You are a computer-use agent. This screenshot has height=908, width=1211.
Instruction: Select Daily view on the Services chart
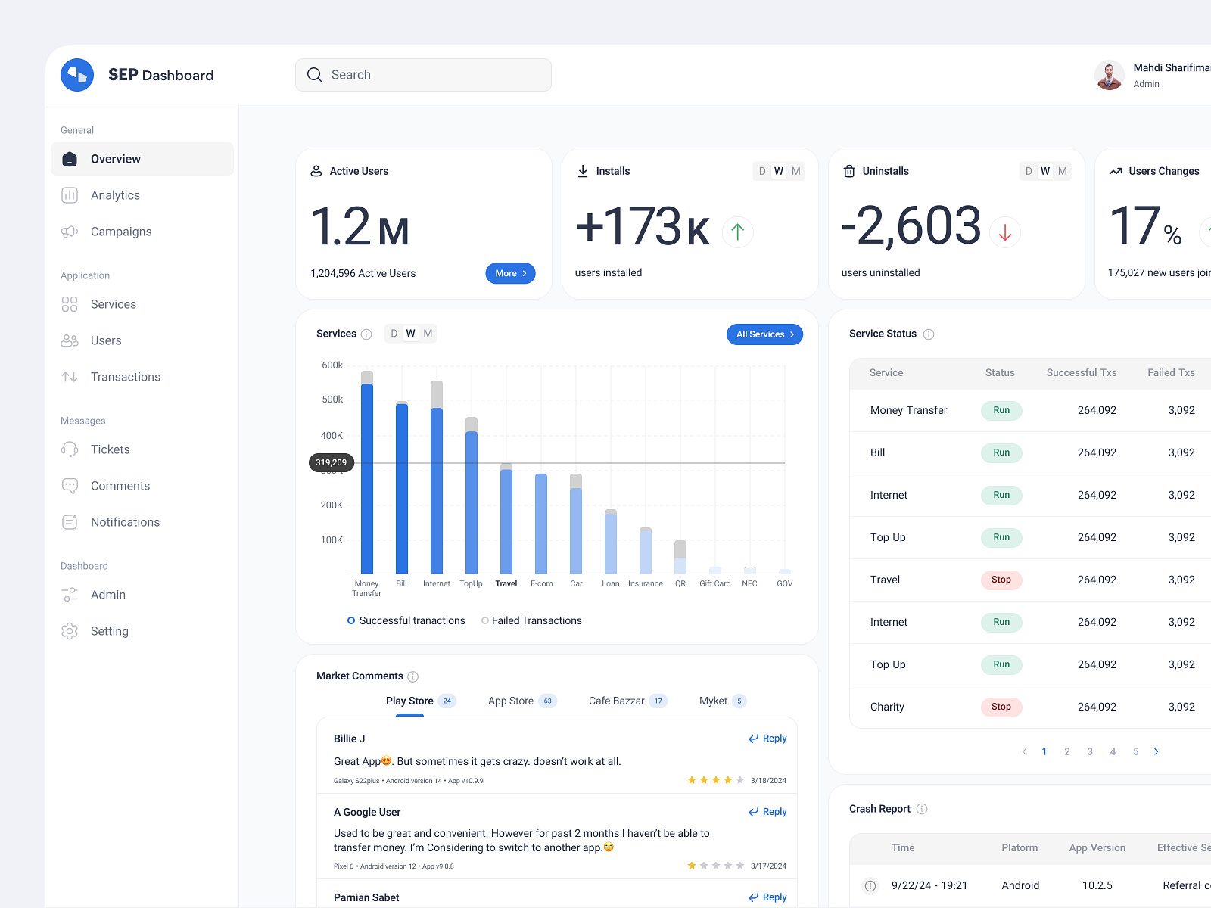click(x=394, y=333)
